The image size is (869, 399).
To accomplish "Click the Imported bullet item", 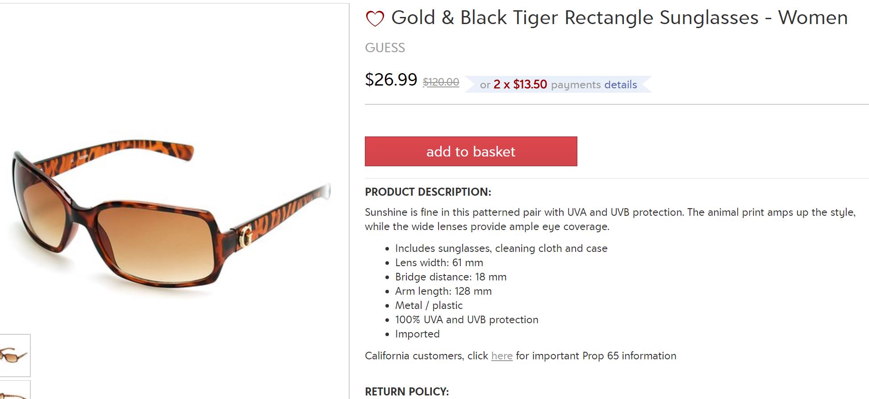I will 417,334.
